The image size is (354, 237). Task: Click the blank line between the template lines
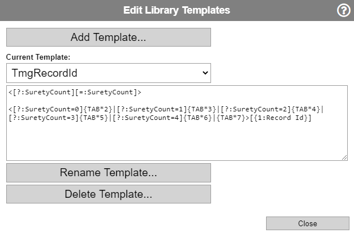point(177,101)
